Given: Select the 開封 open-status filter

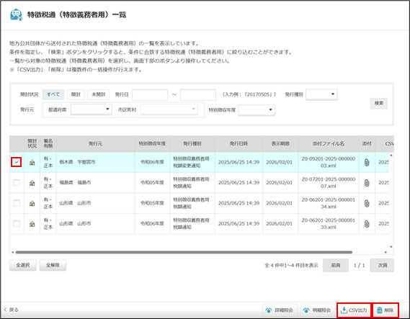Looking at the screenshot, I should click(x=76, y=94).
